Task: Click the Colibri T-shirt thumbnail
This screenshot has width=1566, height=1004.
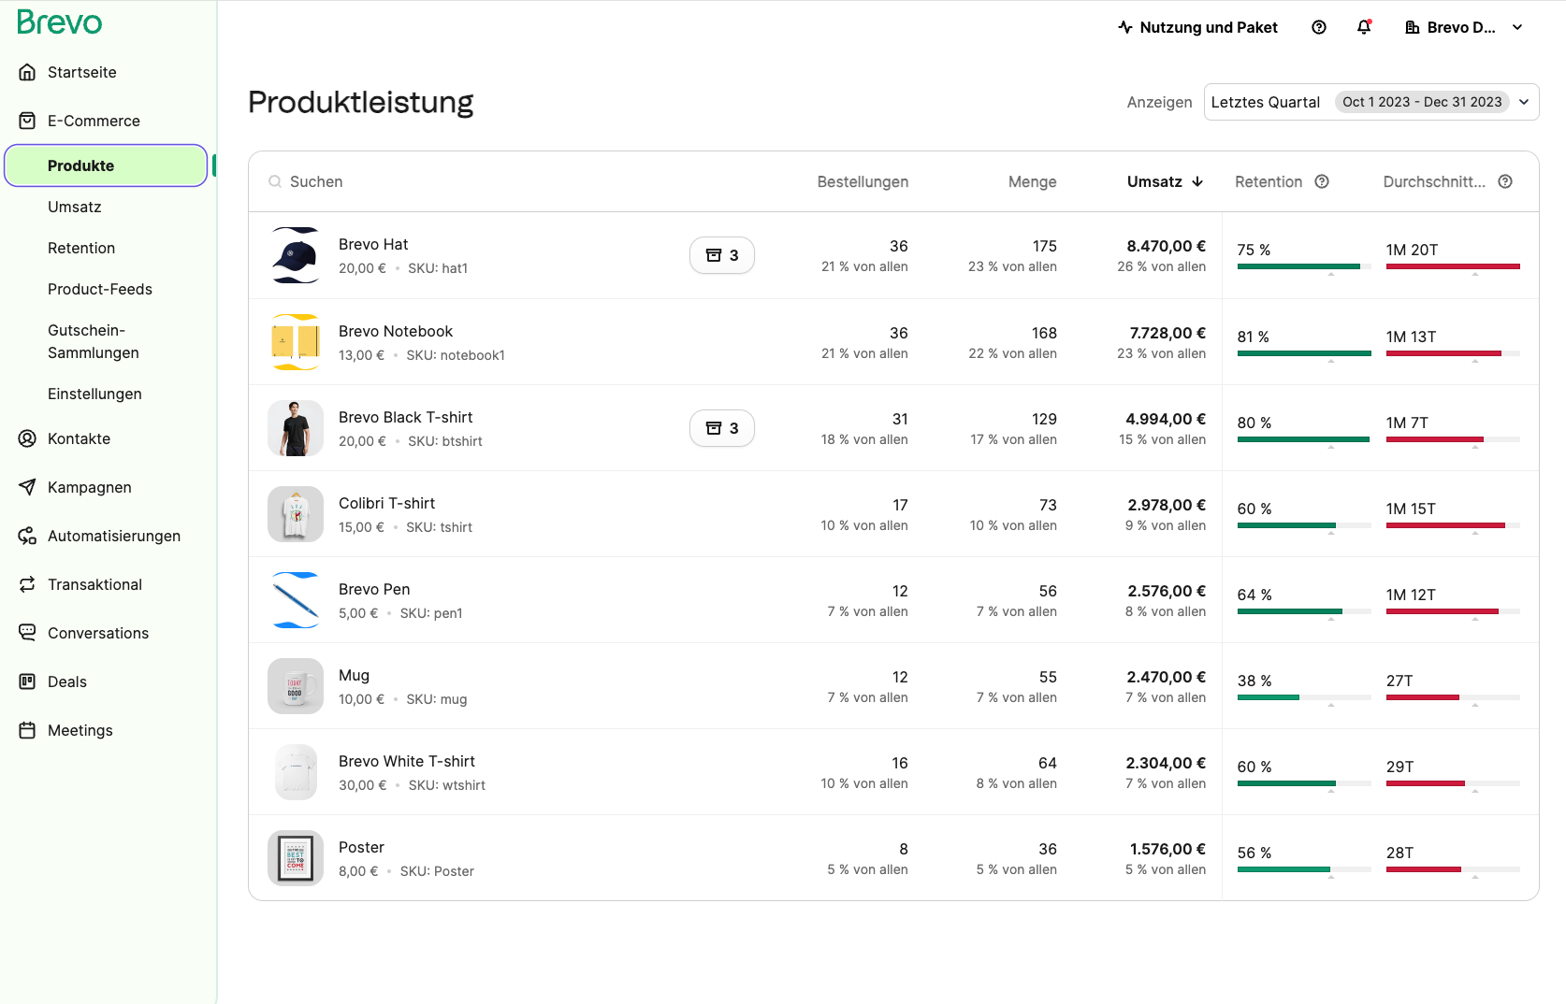Action: click(296, 514)
